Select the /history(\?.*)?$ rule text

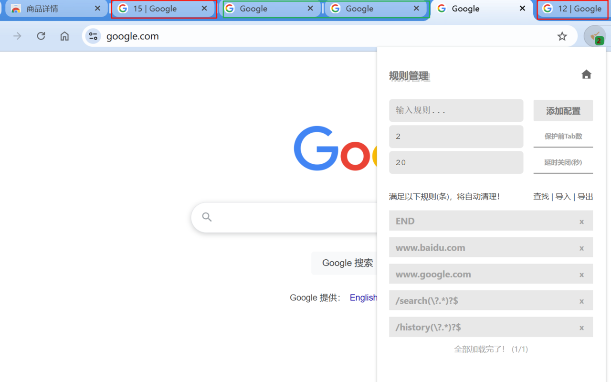pos(428,328)
